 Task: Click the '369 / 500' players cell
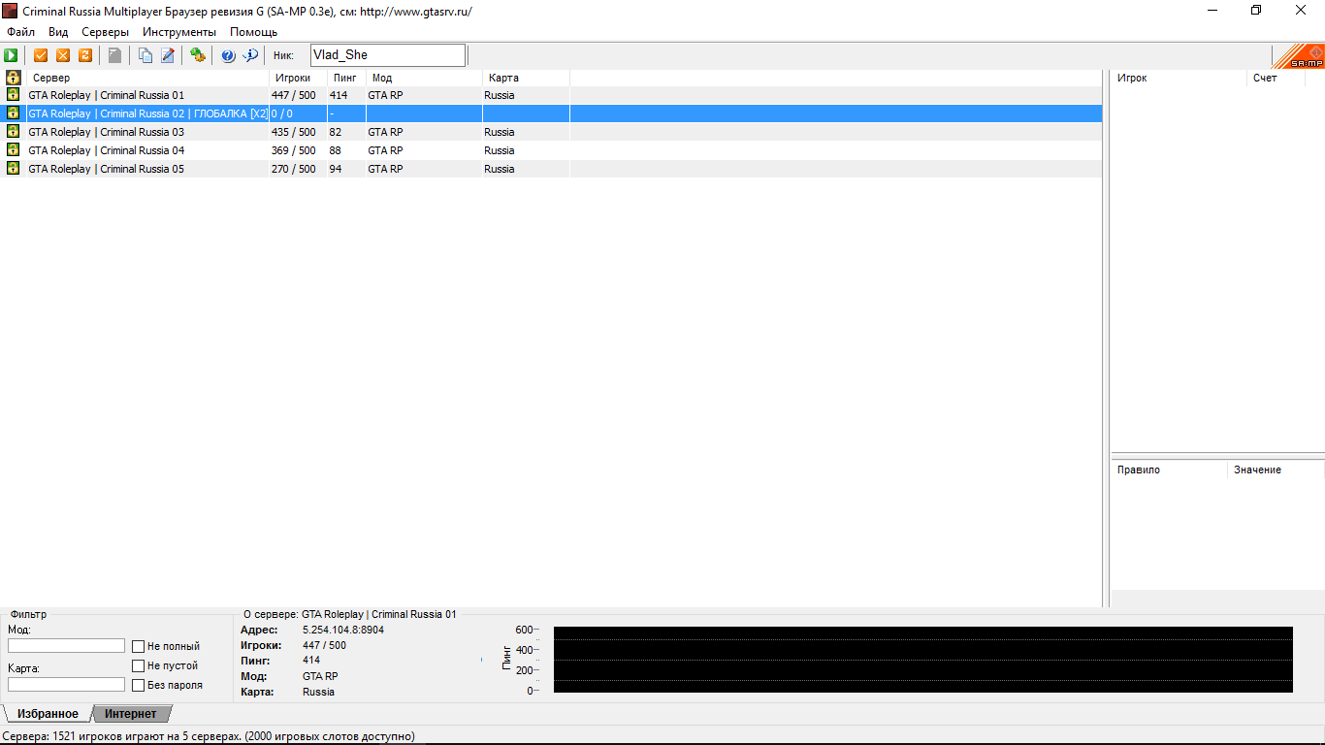tap(293, 150)
